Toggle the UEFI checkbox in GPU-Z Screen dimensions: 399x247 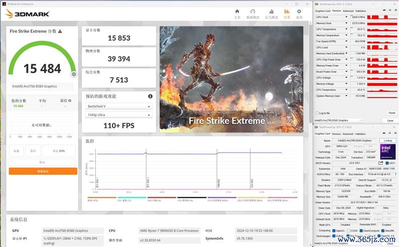click(387, 163)
